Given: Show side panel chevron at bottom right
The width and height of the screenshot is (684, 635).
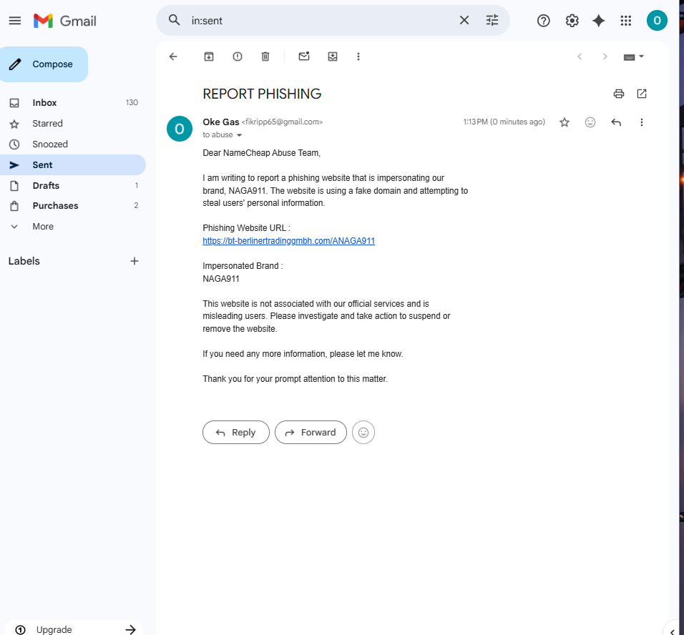Looking at the screenshot, I should [673, 631].
